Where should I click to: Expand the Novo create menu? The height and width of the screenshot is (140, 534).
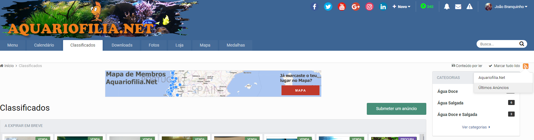click(401, 7)
